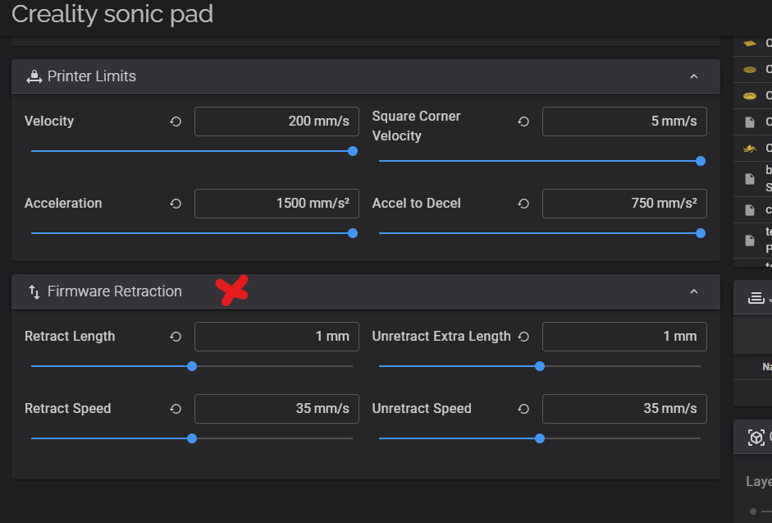Reset Retract Length to default
The height and width of the screenshot is (523, 772).
click(176, 337)
